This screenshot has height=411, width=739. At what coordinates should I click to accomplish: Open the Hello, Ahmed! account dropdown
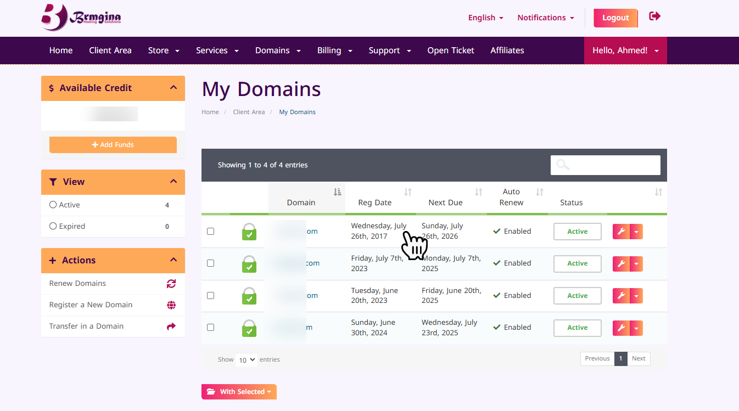pos(625,50)
